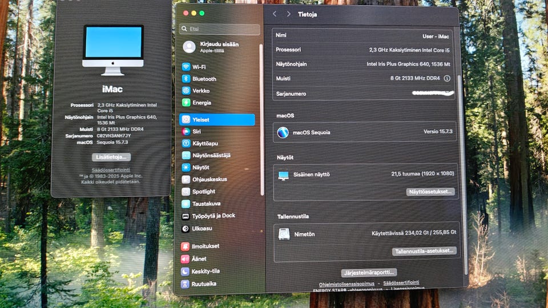
Task: Open Spotlight magnifier icon in sidebar
Action: [186, 192]
